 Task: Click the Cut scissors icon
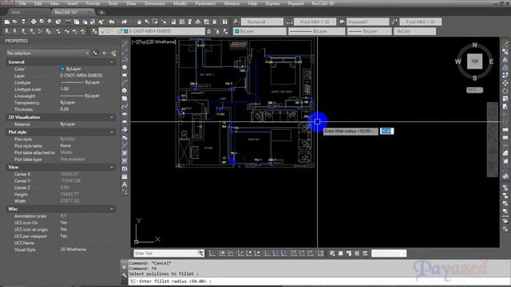(x=68, y=22)
